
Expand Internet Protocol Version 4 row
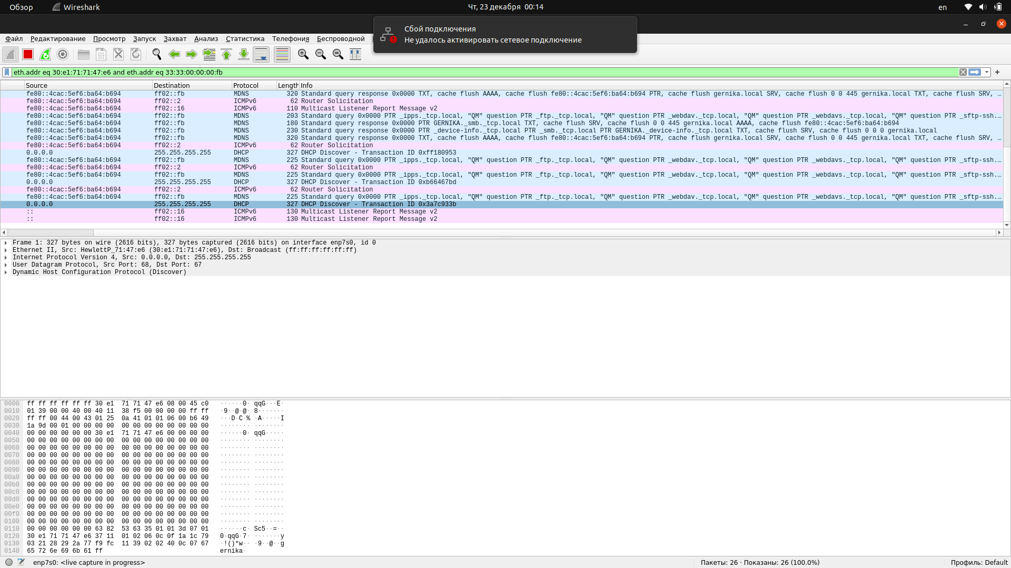click(x=6, y=258)
